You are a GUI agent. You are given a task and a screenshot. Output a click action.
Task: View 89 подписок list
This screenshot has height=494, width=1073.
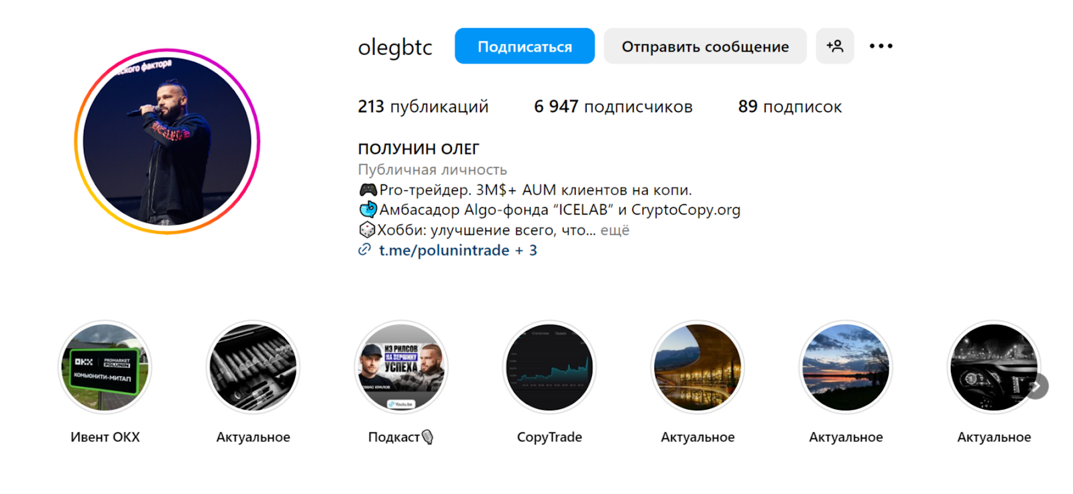click(x=790, y=107)
